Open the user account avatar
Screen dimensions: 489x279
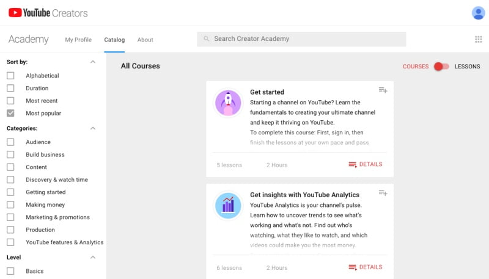point(478,13)
